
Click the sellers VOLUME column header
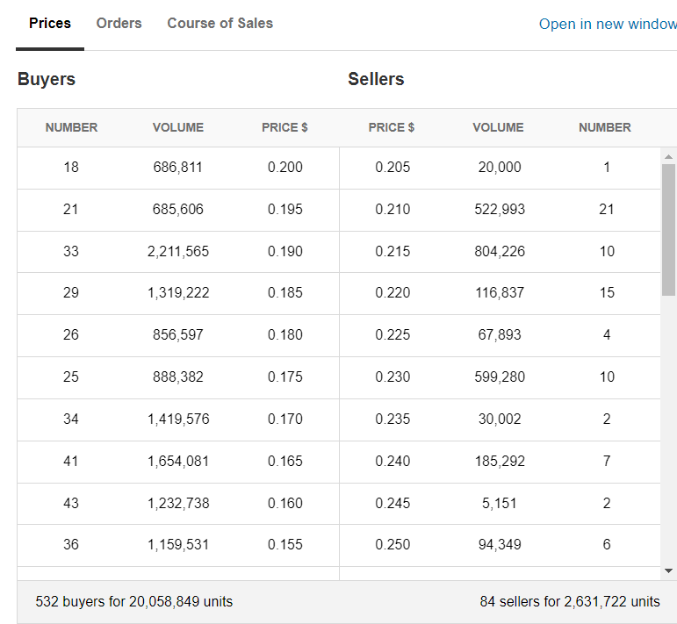(x=498, y=127)
